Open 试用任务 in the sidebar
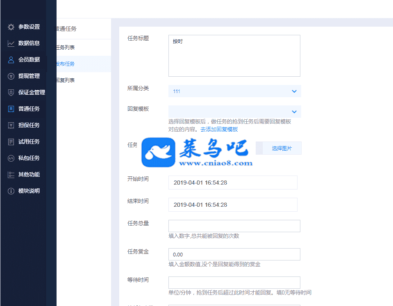Screen dimensions: 393x306 29,142
